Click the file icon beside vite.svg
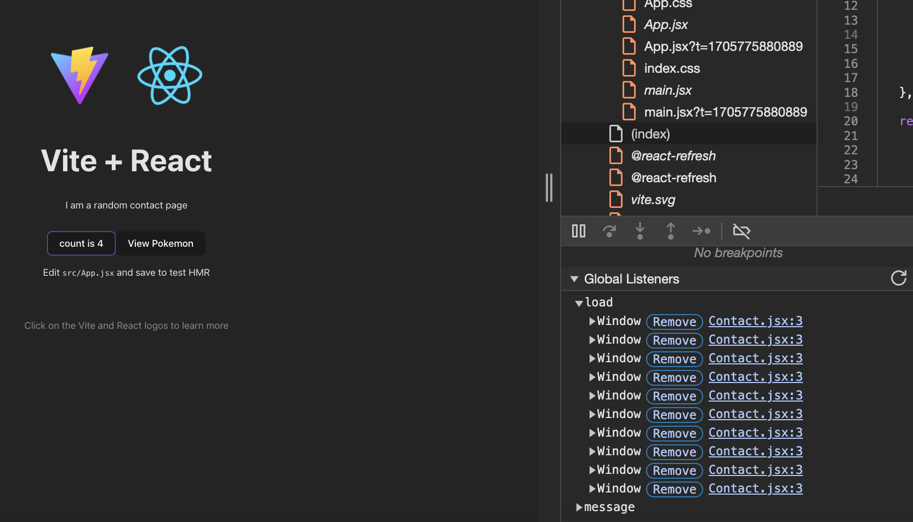Image resolution: width=913 pixels, height=522 pixels. coord(616,199)
